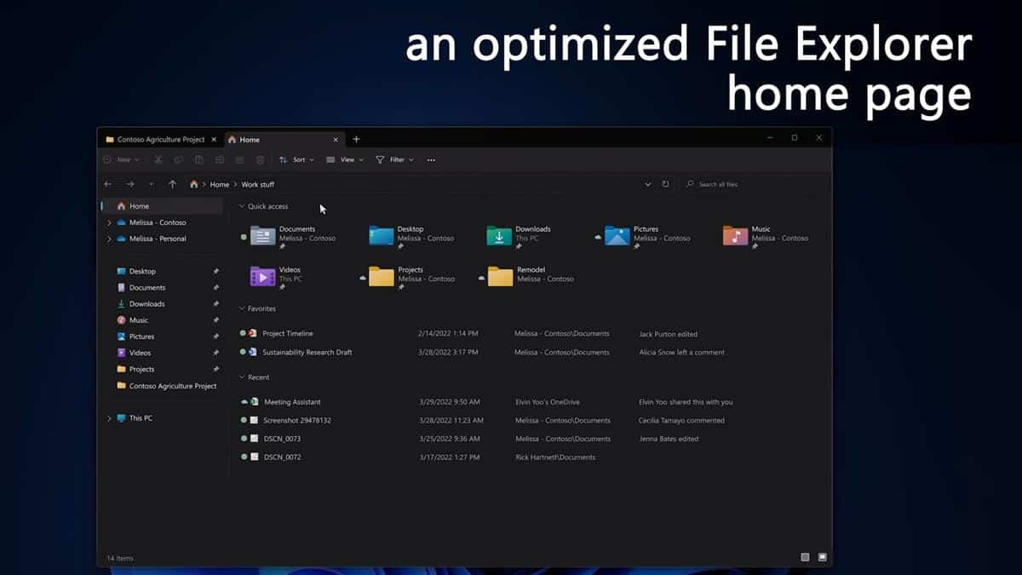Screen dimensions: 1022x575
Task: Click the home icon in address bar
Action: tap(194, 184)
